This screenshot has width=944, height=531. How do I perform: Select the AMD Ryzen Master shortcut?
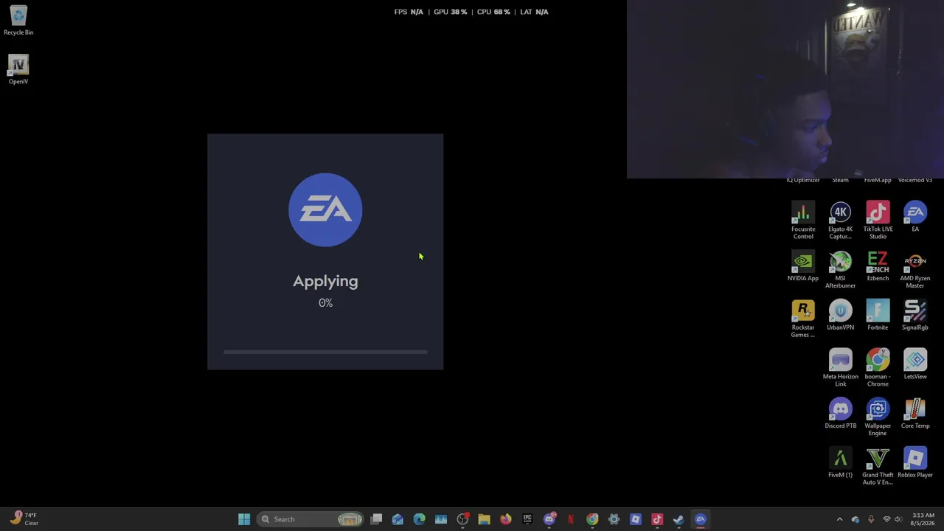(x=915, y=270)
